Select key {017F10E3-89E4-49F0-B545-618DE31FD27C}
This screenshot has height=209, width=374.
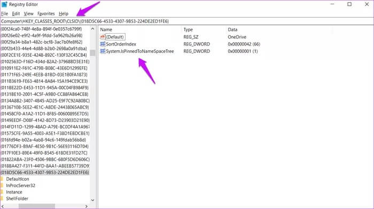[x=44, y=153]
